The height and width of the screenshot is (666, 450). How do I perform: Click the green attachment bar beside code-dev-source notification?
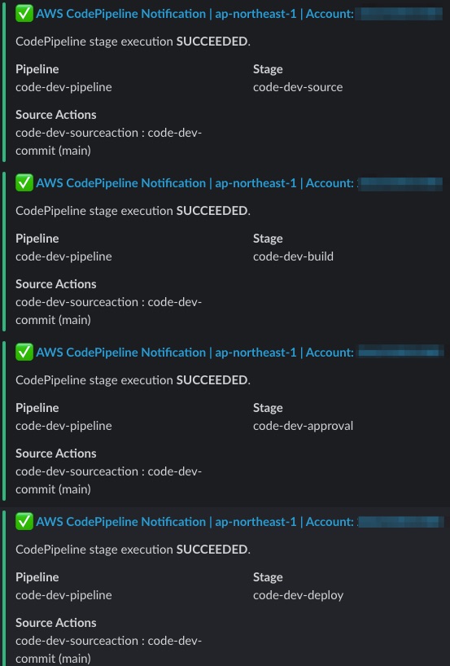coord(4,81)
